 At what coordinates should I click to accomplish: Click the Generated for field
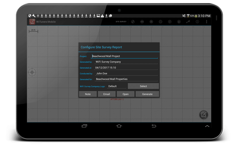click(126, 79)
